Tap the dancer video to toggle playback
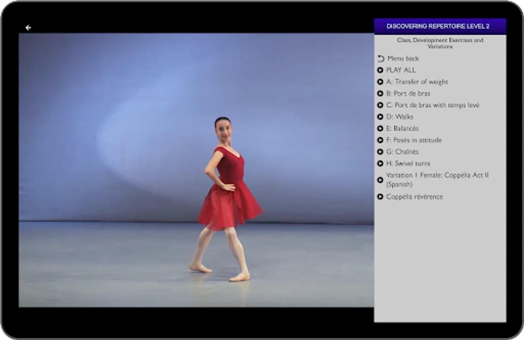Screen dimensions: 524x340 coord(196,170)
